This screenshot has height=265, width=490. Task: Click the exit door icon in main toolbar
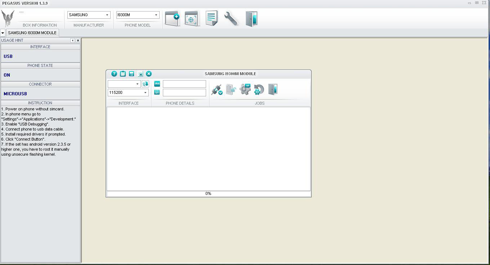(251, 19)
